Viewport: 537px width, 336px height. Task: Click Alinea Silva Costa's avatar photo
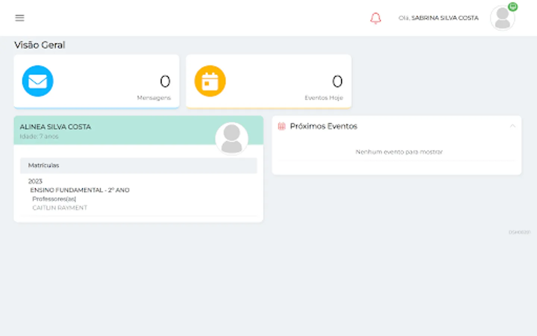pos(232,139)
